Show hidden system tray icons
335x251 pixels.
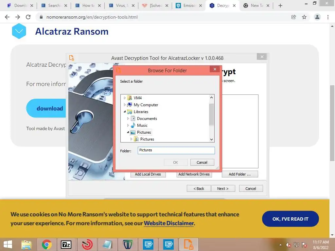[280, 245]
